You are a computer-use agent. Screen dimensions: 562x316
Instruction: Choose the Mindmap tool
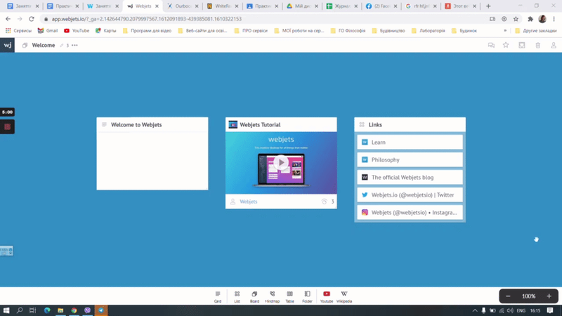coord(272,295)
